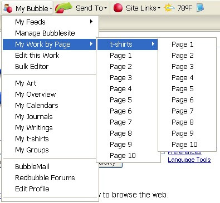This screenshot has width=220, height=203.
Task: Select My Overview
Action: point(50,95)
